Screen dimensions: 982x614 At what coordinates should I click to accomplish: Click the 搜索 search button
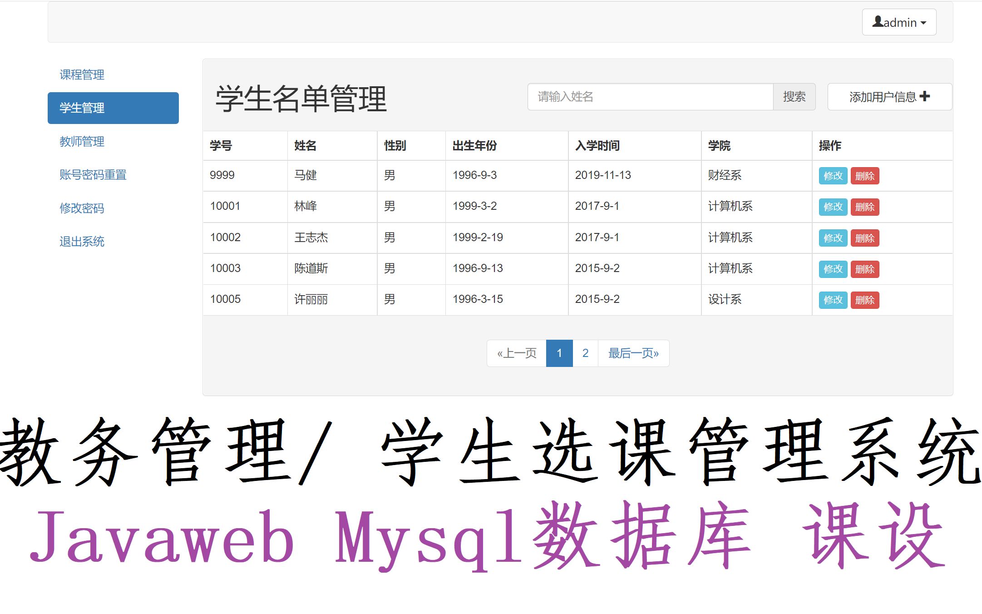pos(794,96)
